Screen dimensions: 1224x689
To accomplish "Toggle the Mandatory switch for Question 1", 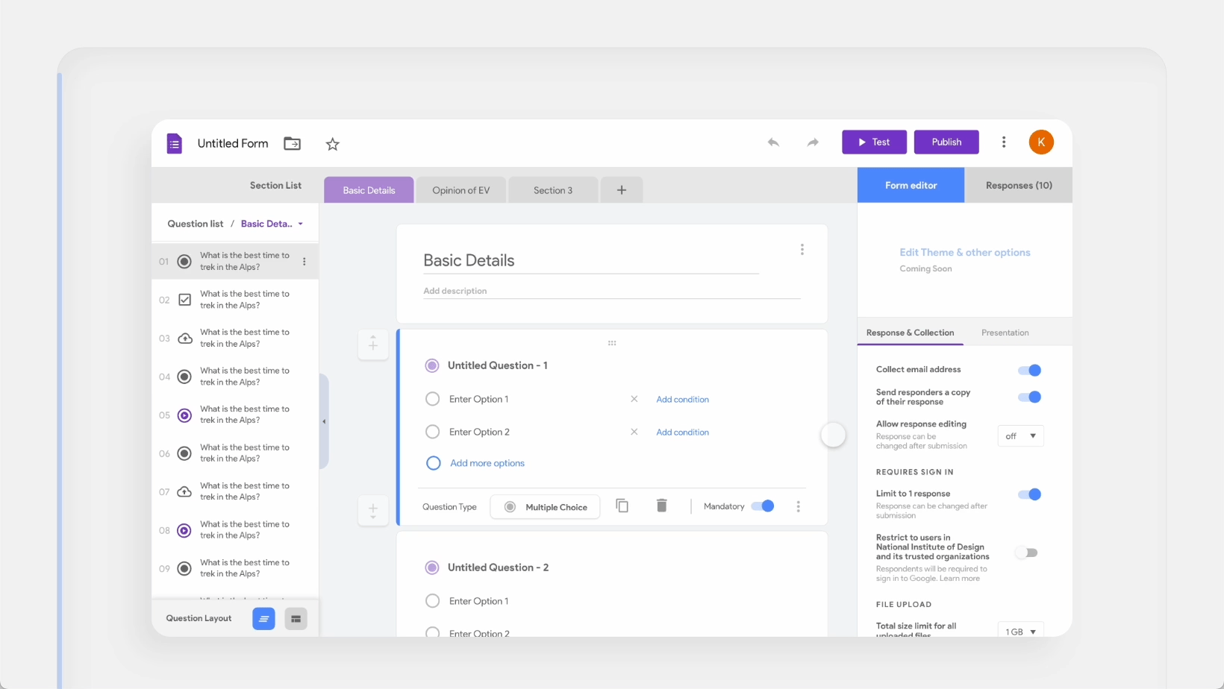I will (763, 506).
